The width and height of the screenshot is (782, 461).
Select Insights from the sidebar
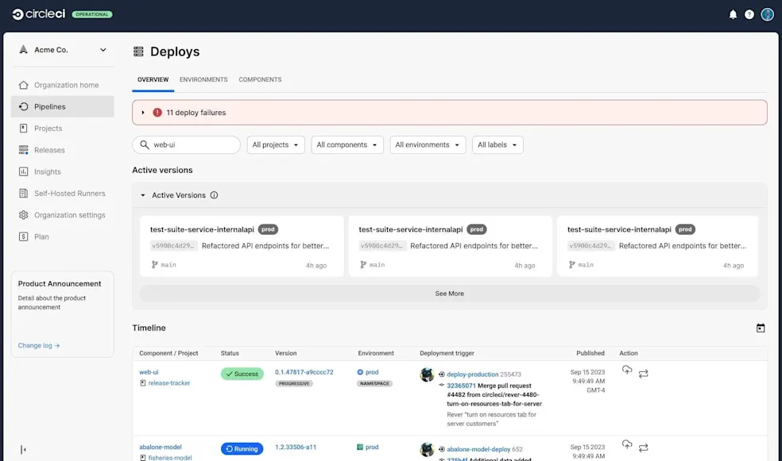tap(48, 171)
